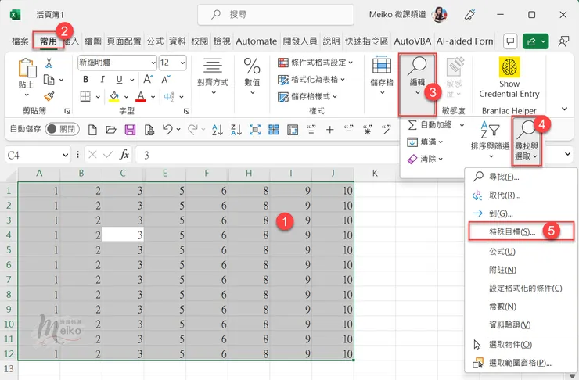
Task: Expand the formula bar chevron
Action: (567, 154)
